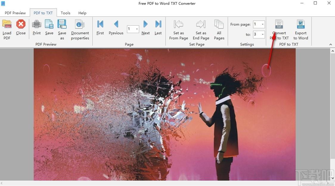The width and height of the screenshot is (335, 186).
Task: Select the PDF to TXT tab
Action: point(43,13)
